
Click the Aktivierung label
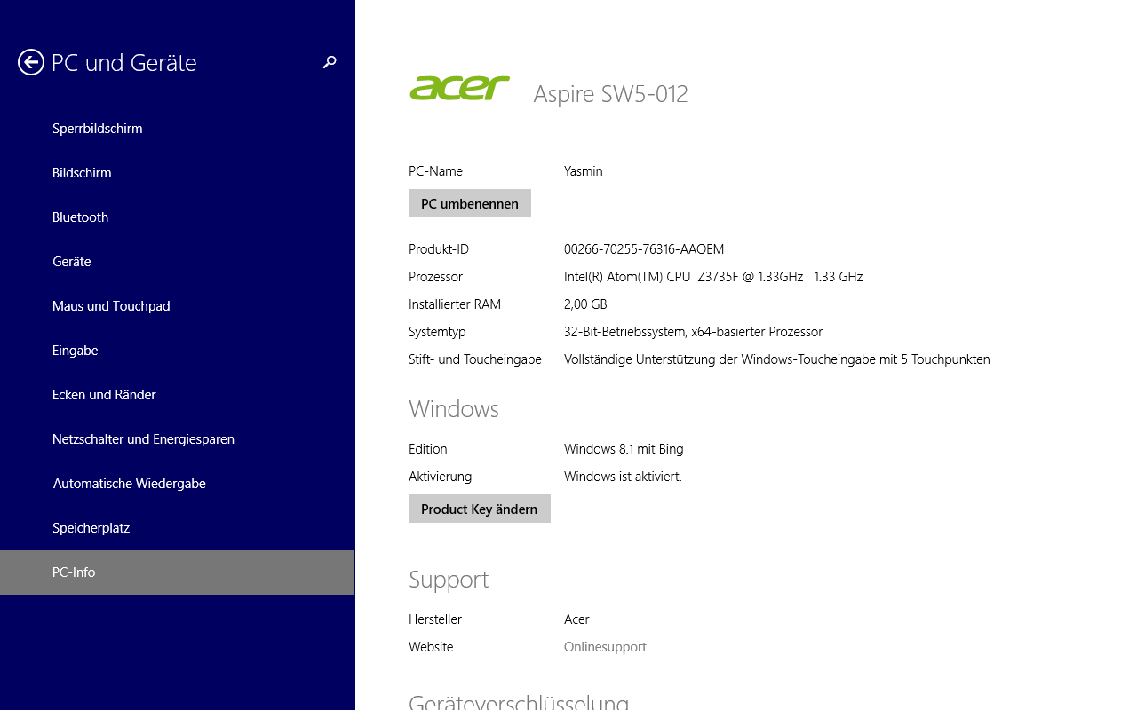click(440, 477)
